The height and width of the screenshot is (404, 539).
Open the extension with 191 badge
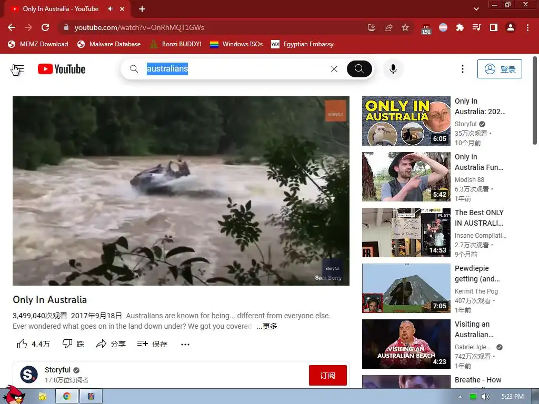click(x=426, y=28)
